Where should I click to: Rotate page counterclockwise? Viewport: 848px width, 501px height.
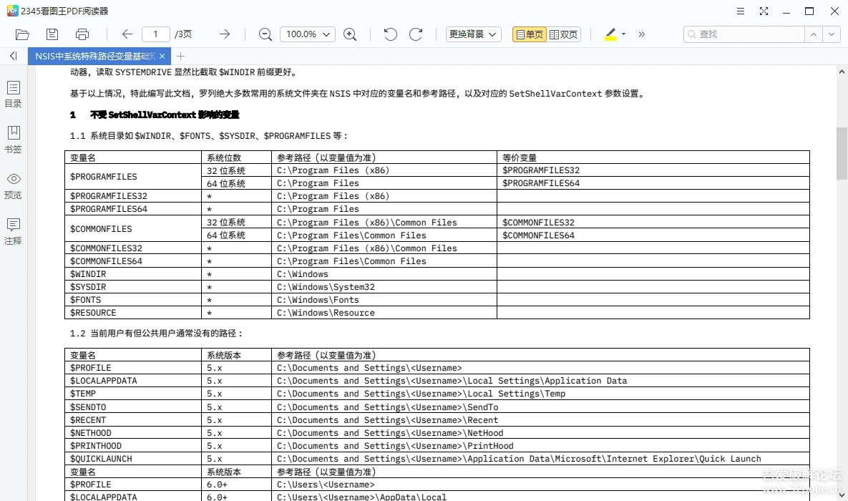391,34
